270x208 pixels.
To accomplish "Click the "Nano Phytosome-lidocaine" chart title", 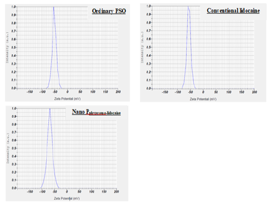I will (96, 112).
